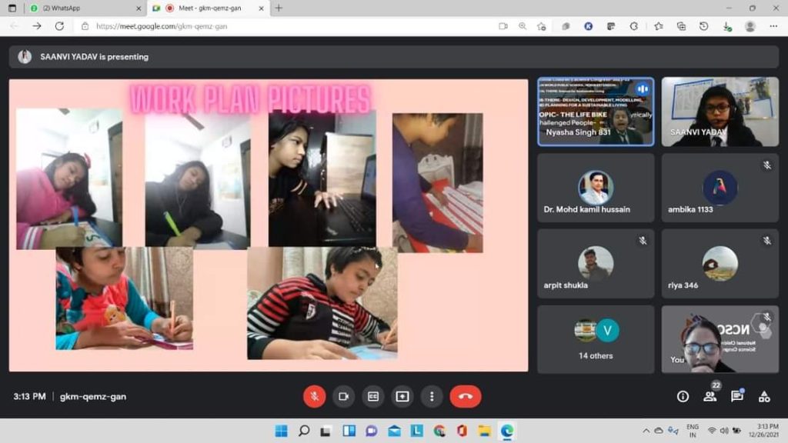Toggle the camera on or off

click(x=343, y=396)
